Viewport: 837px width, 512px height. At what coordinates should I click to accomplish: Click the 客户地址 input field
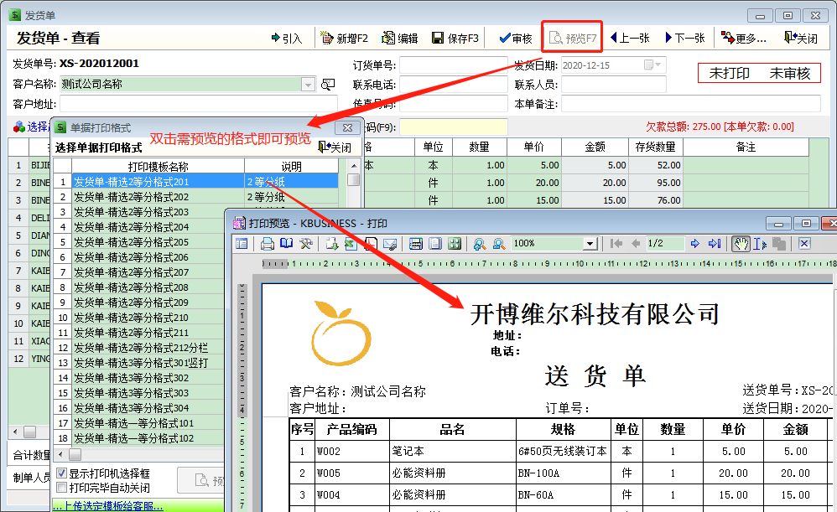[199, 103]
